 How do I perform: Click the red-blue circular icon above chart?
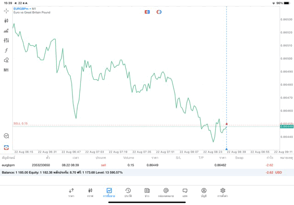[x=159, y=12]
